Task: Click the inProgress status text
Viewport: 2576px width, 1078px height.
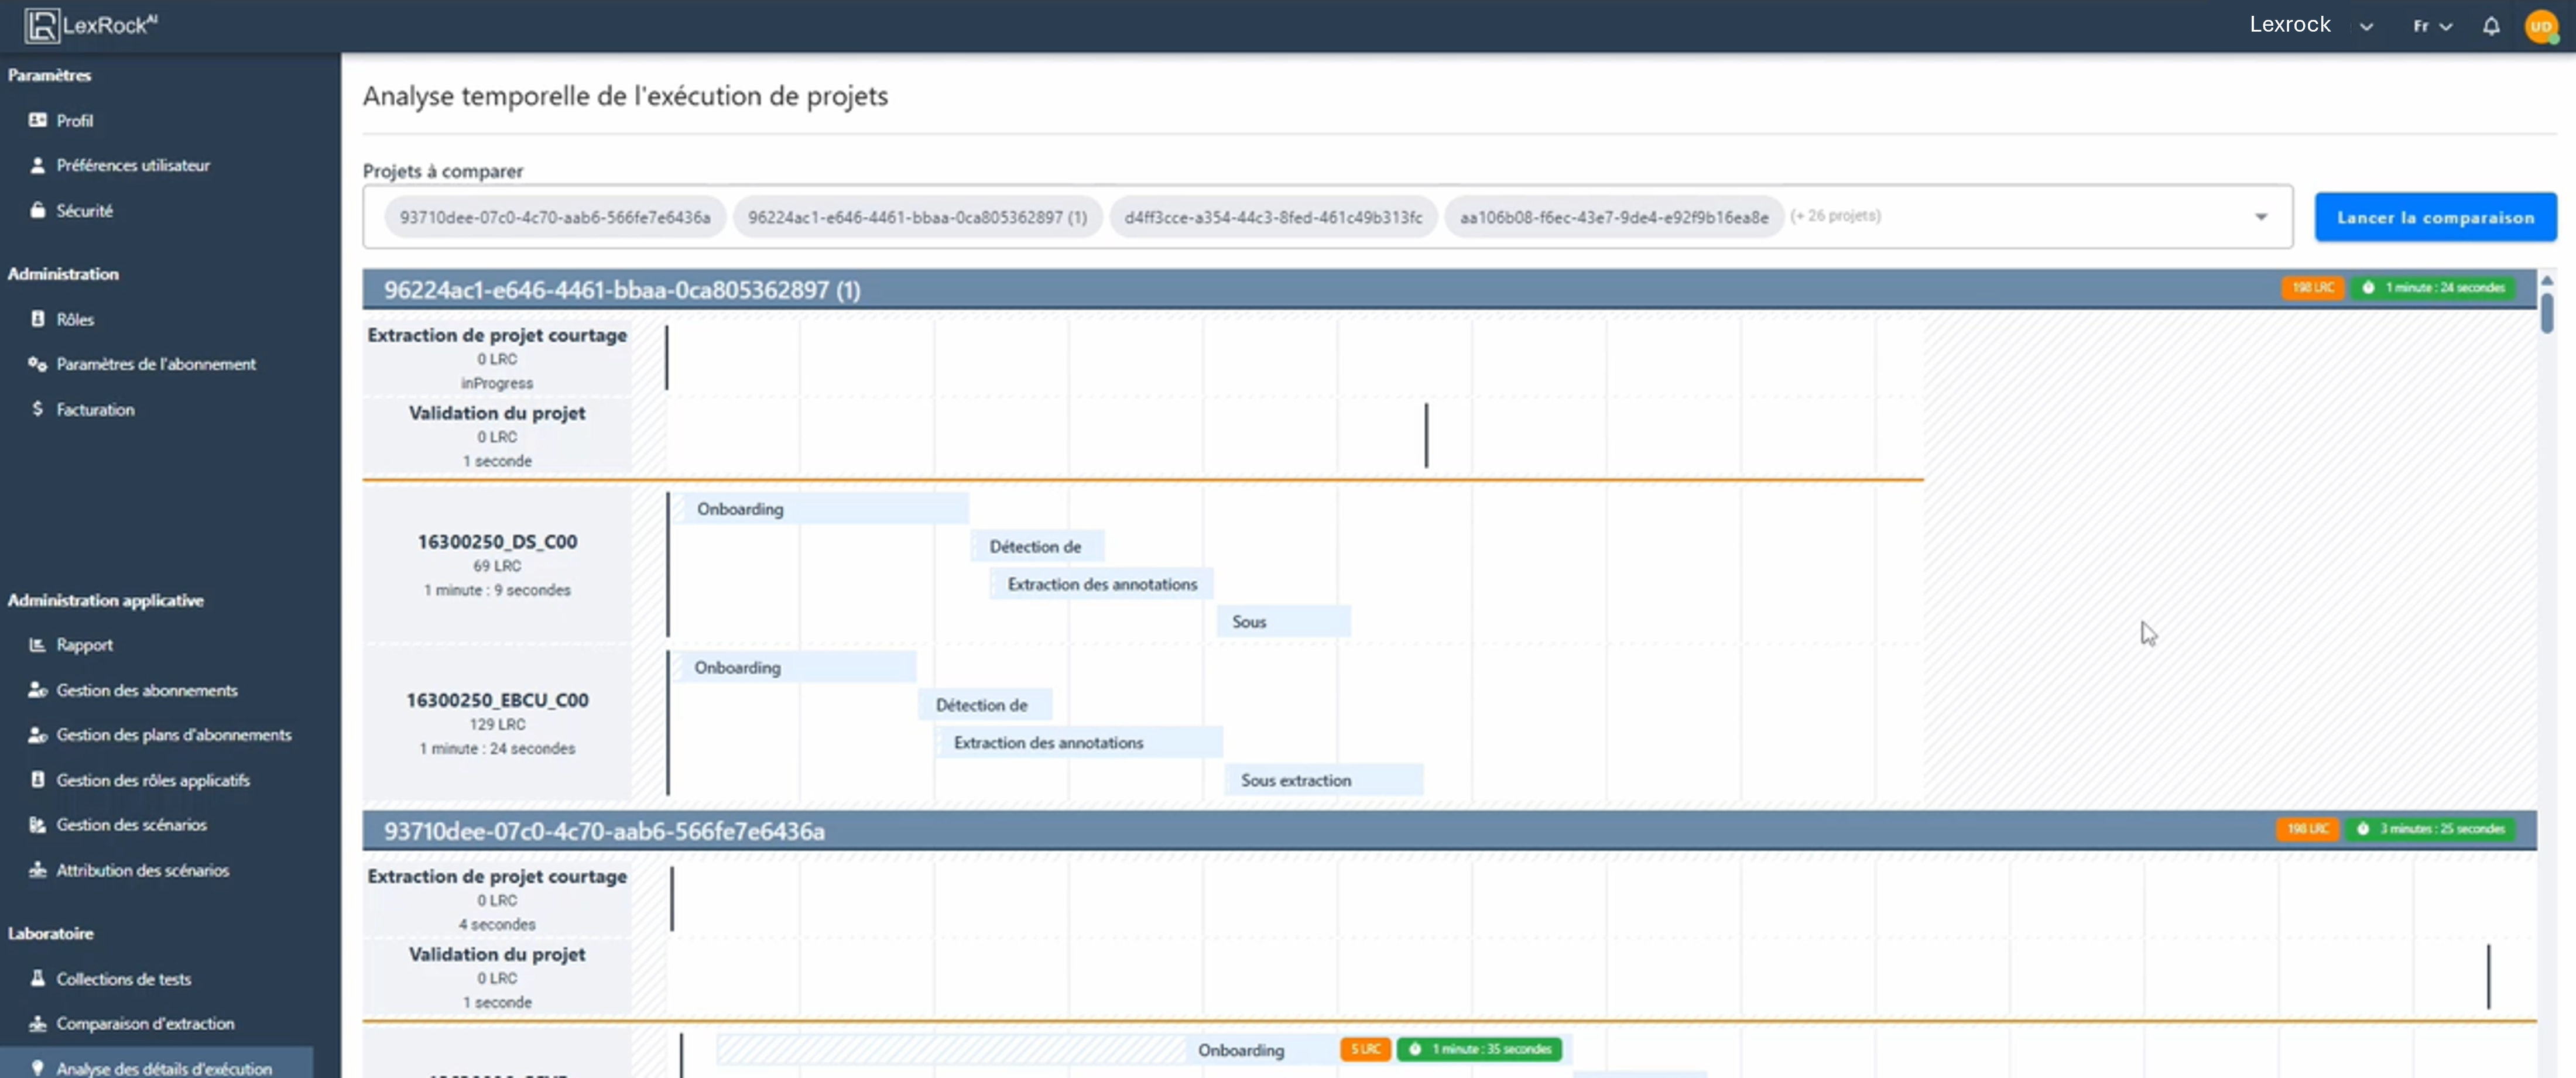Action: [x=497, y=383]
